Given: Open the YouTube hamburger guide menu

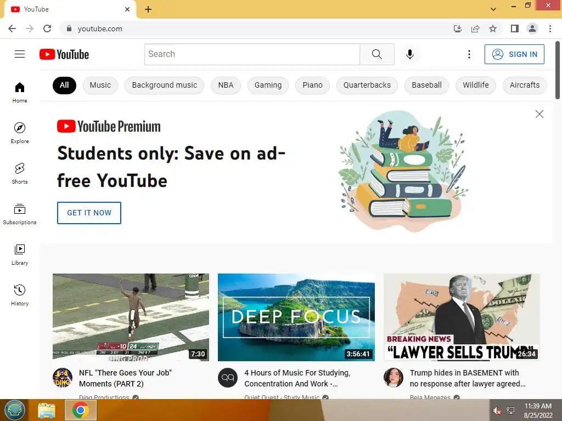Looking at the screenshot, I should [x=20, y=54].
